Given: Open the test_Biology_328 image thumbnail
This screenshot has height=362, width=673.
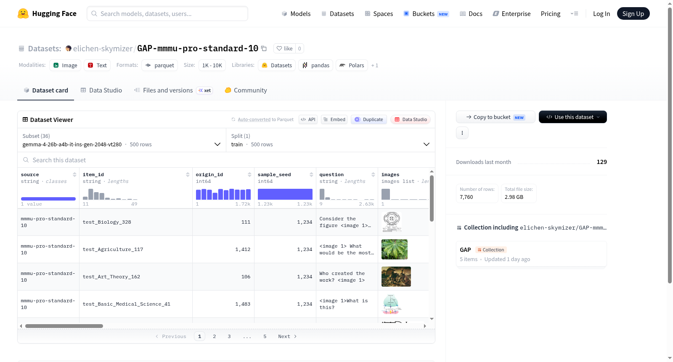Looking at the screenshot, I should click(x=392, y=222).
